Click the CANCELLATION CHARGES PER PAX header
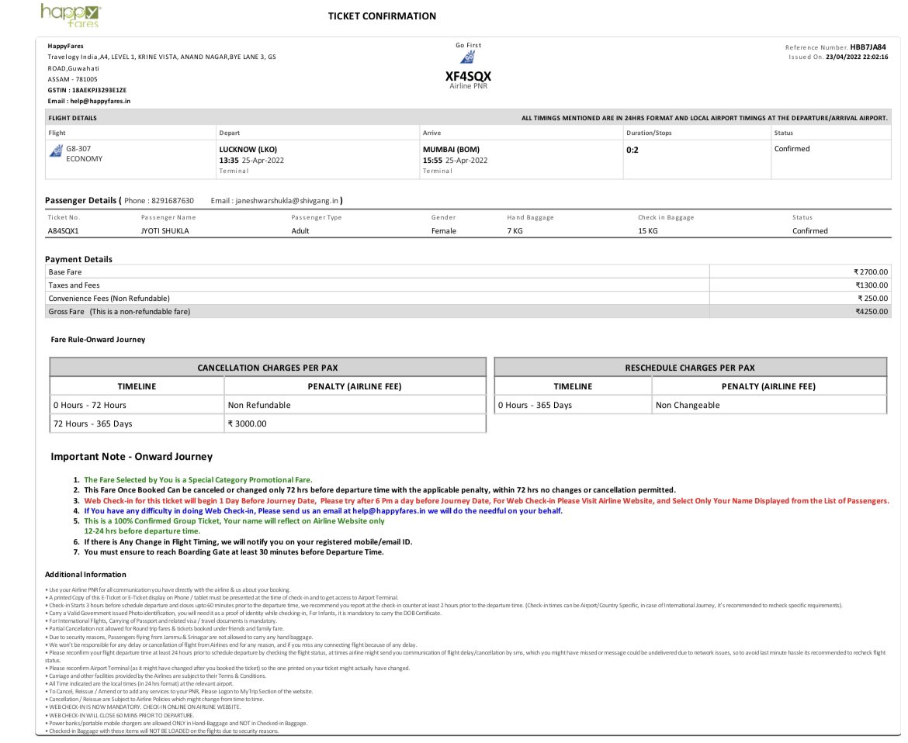The image size is (908, 743). pos(268,368)
